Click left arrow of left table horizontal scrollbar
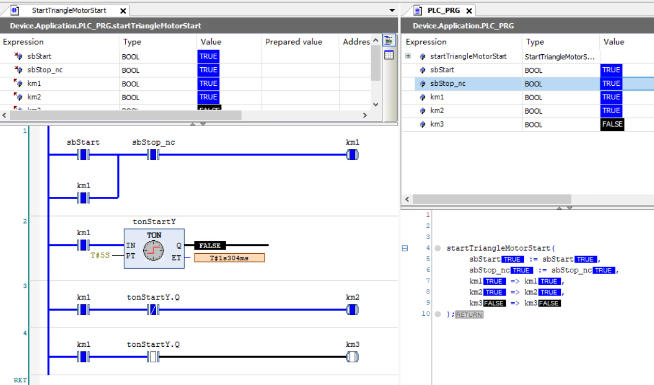The height and width of the screenshot is (385, 654). 4,115
